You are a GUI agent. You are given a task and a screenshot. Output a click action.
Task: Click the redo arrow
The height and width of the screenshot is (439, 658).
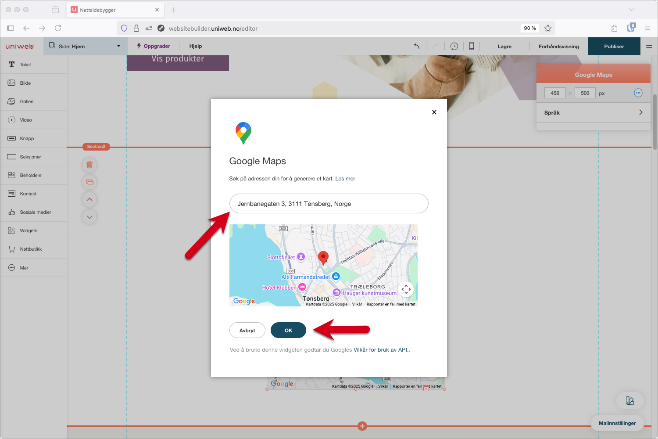(x=435, y=46)
